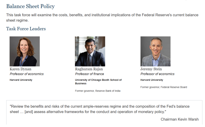The height and width of the screenshot is (127, 205).
Task: Click Jeremy Stein's portrait photo
Action: (156, 51)
